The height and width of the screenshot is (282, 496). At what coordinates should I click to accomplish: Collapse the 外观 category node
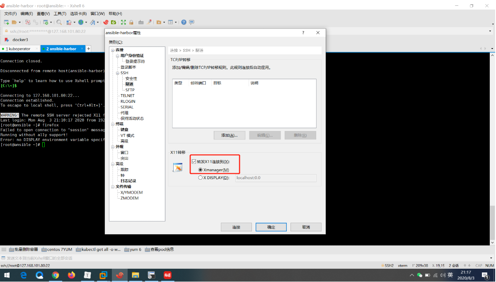tap(112, 146)
